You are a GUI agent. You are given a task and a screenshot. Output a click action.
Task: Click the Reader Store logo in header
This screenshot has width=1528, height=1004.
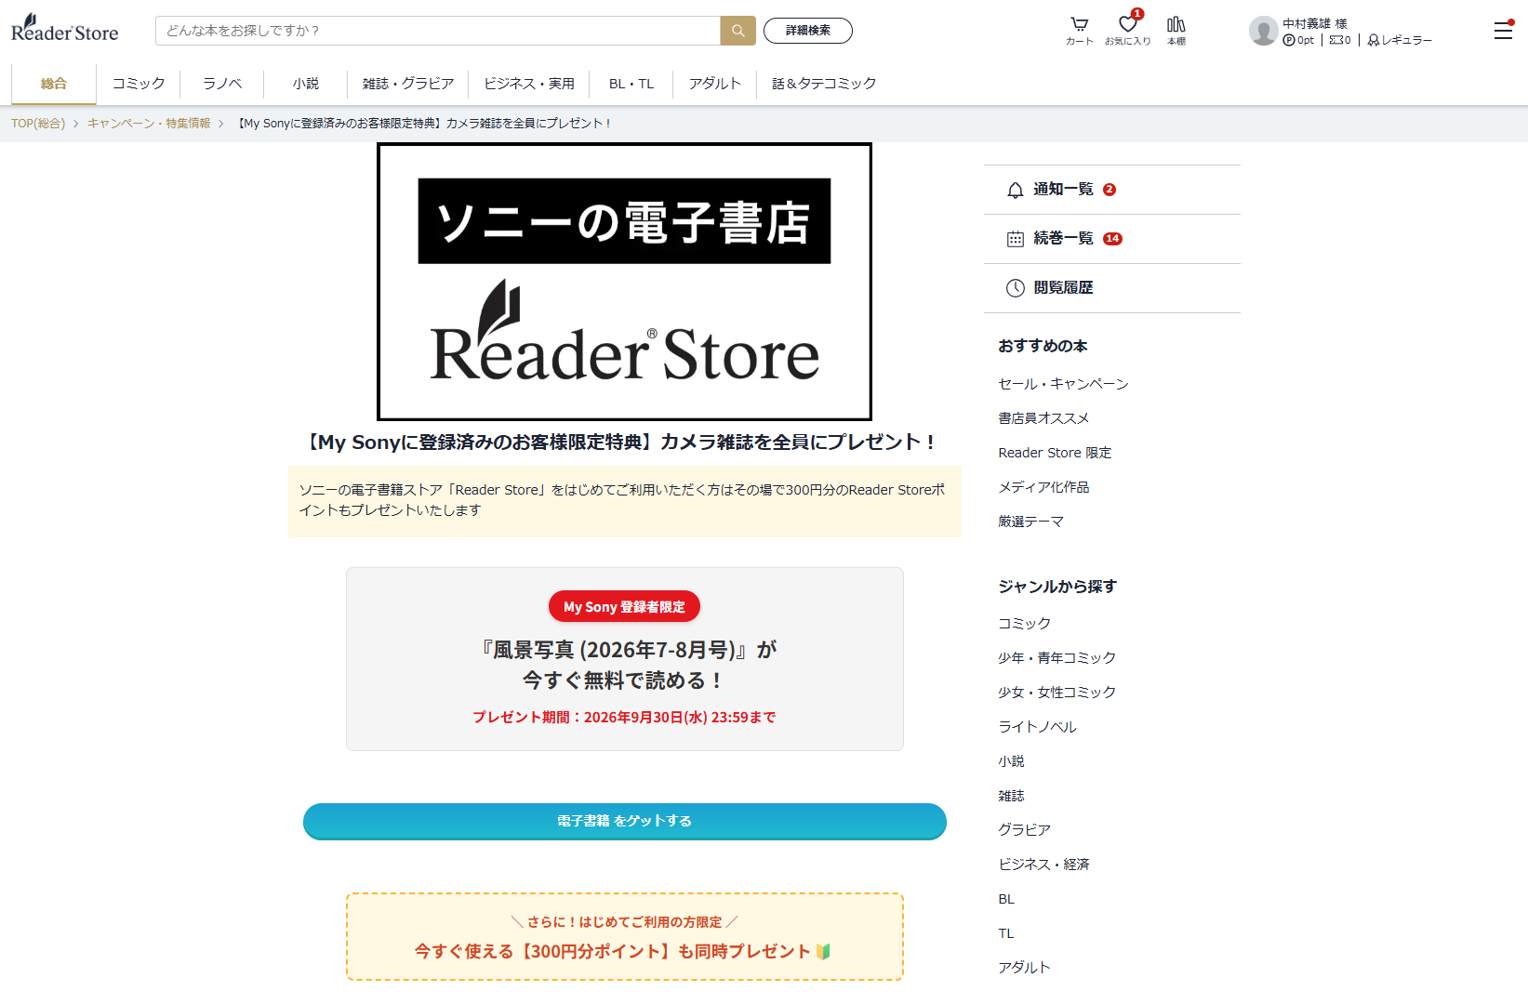[x=65, y=29]
